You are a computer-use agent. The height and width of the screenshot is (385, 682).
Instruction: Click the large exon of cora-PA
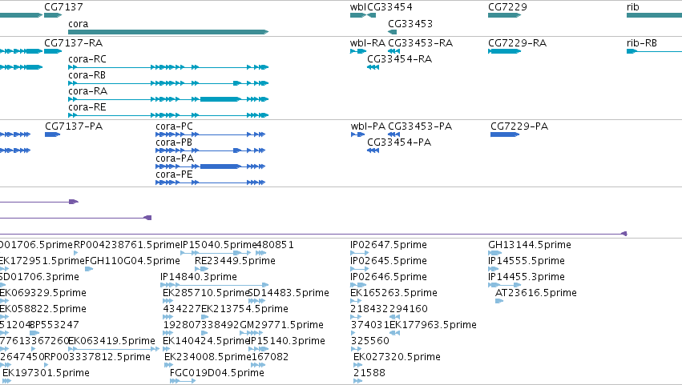point(220,166)
